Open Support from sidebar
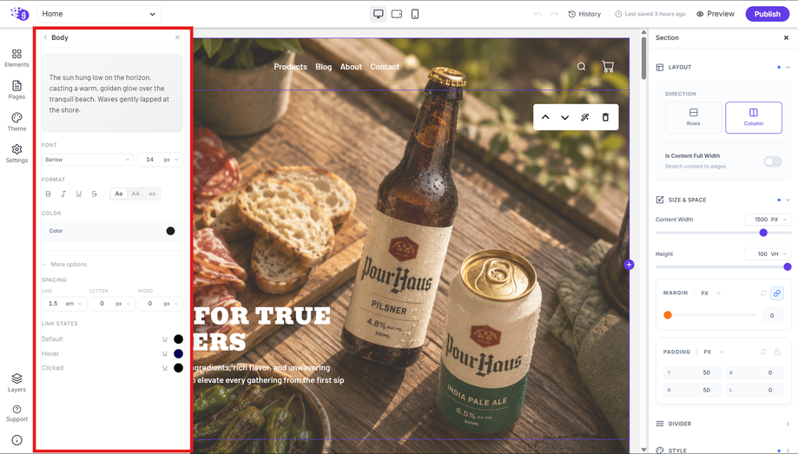Viewport: 798px width, 454px height. tap(16, 413)
